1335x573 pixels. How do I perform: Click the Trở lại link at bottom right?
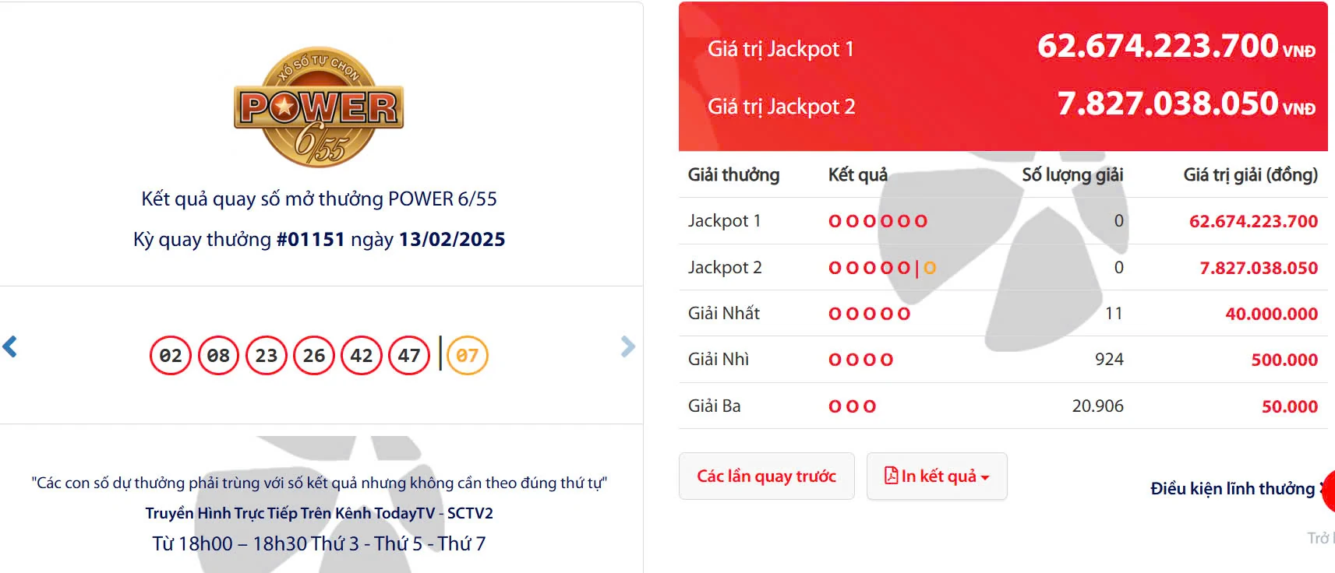point(1323,537)
